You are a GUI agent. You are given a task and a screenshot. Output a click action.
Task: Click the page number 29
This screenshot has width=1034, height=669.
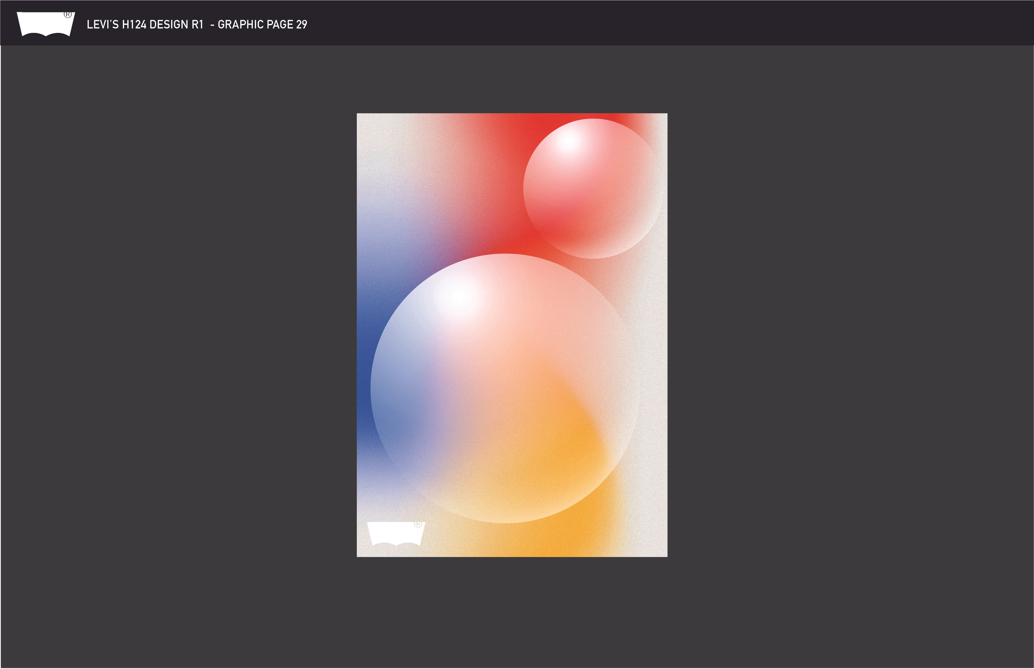[x=302, y=25]
